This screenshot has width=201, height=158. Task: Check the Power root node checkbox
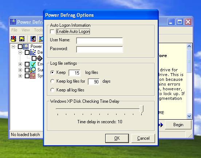pyautogui.click(x=20, y=46)
